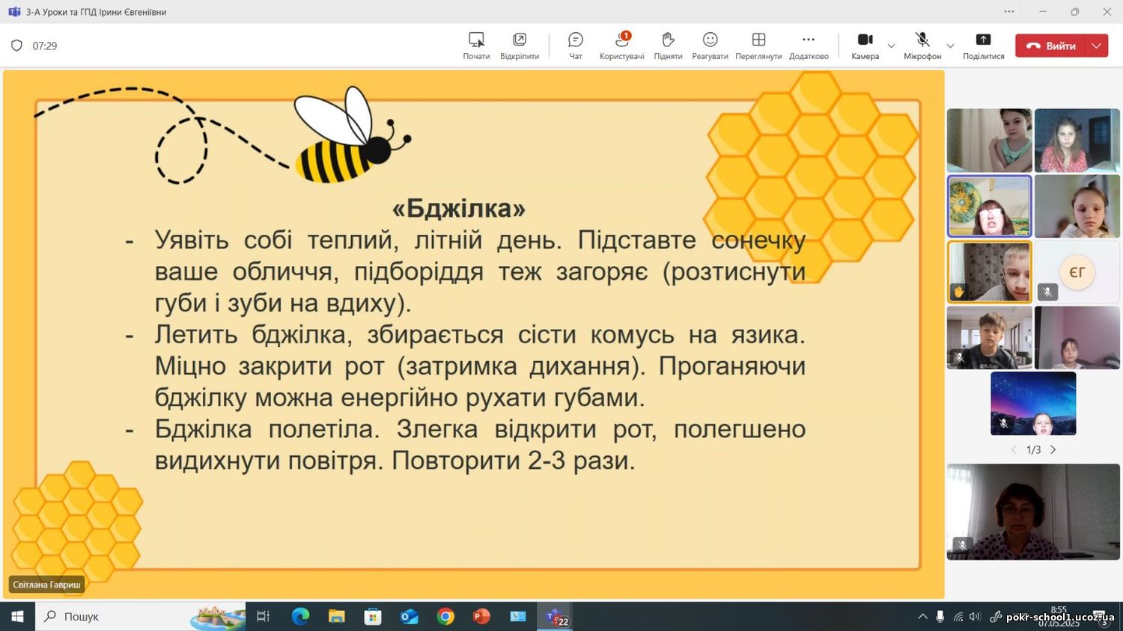1123x631 pixels.
Task: Click the Почати toolbar icon
Action: 476,45
